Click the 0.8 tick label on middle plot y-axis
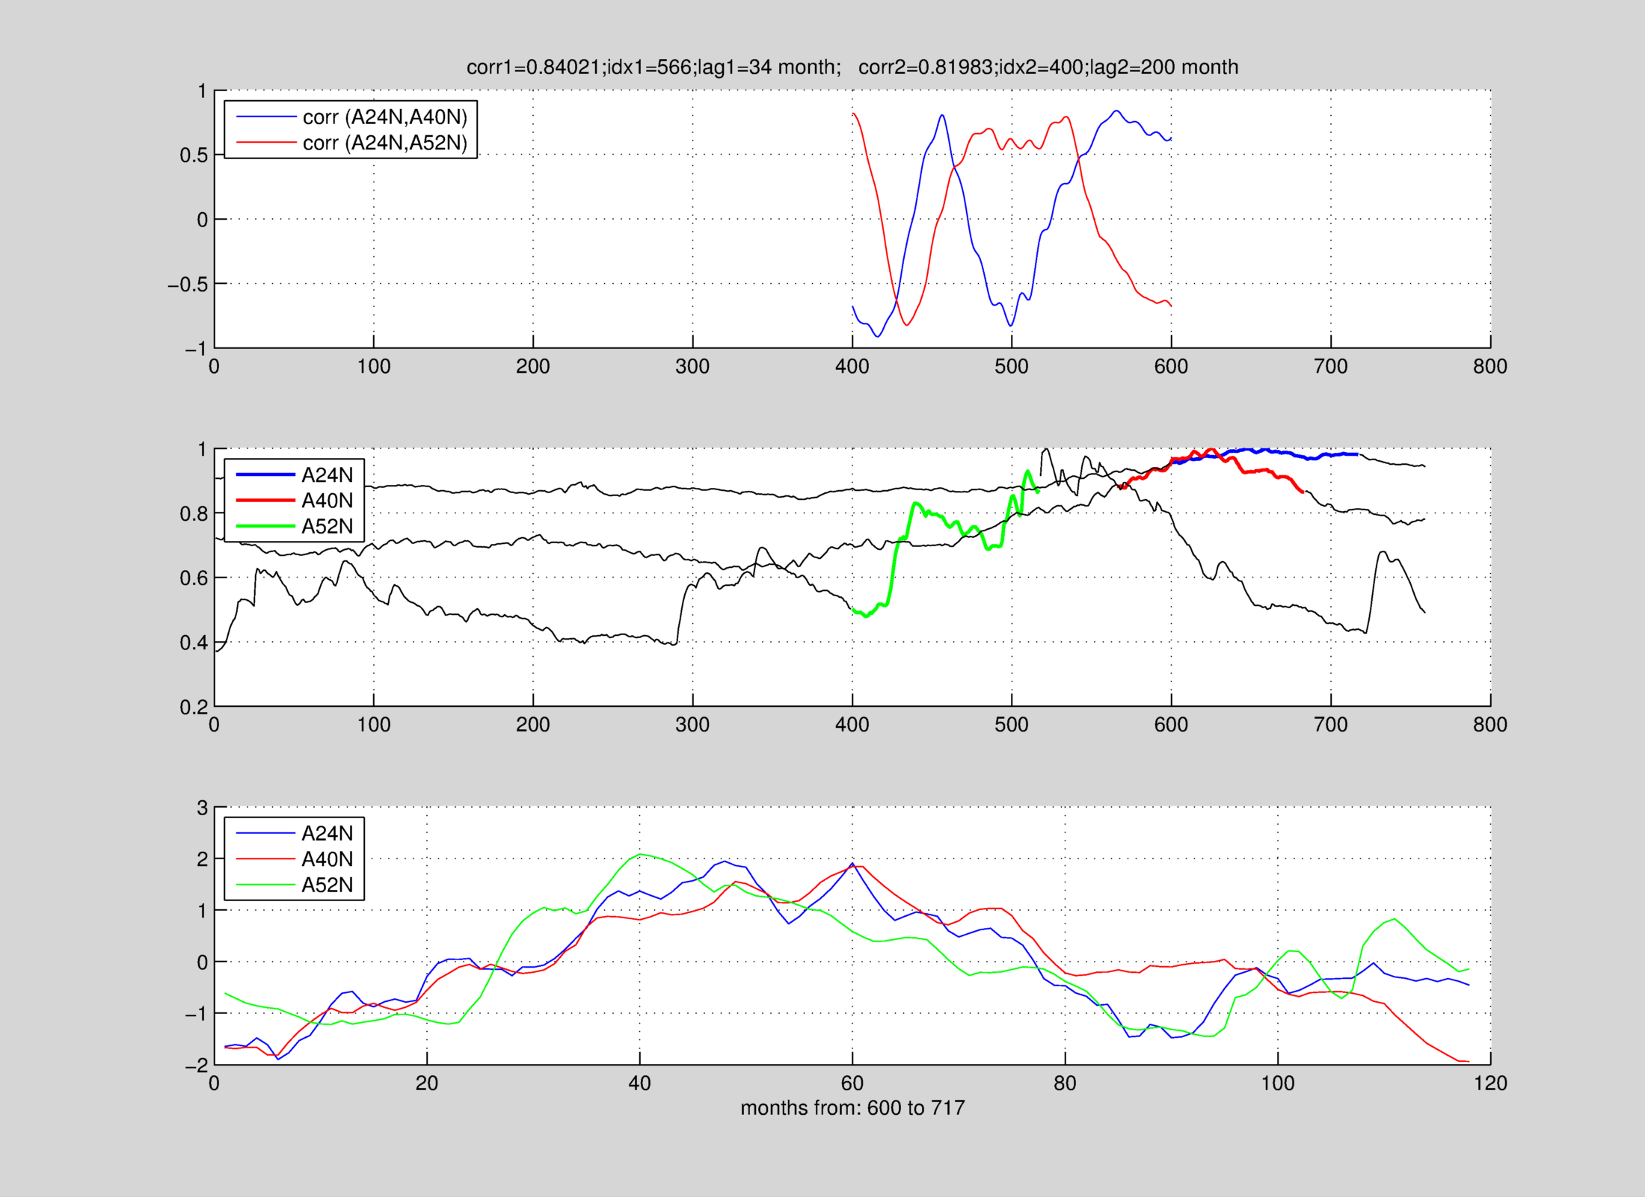 click(x=194, y=514)
